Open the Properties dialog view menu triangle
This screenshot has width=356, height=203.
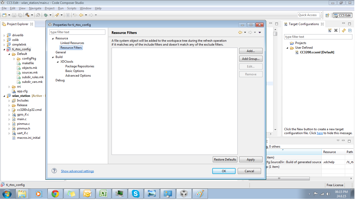(x=260, y=32)
